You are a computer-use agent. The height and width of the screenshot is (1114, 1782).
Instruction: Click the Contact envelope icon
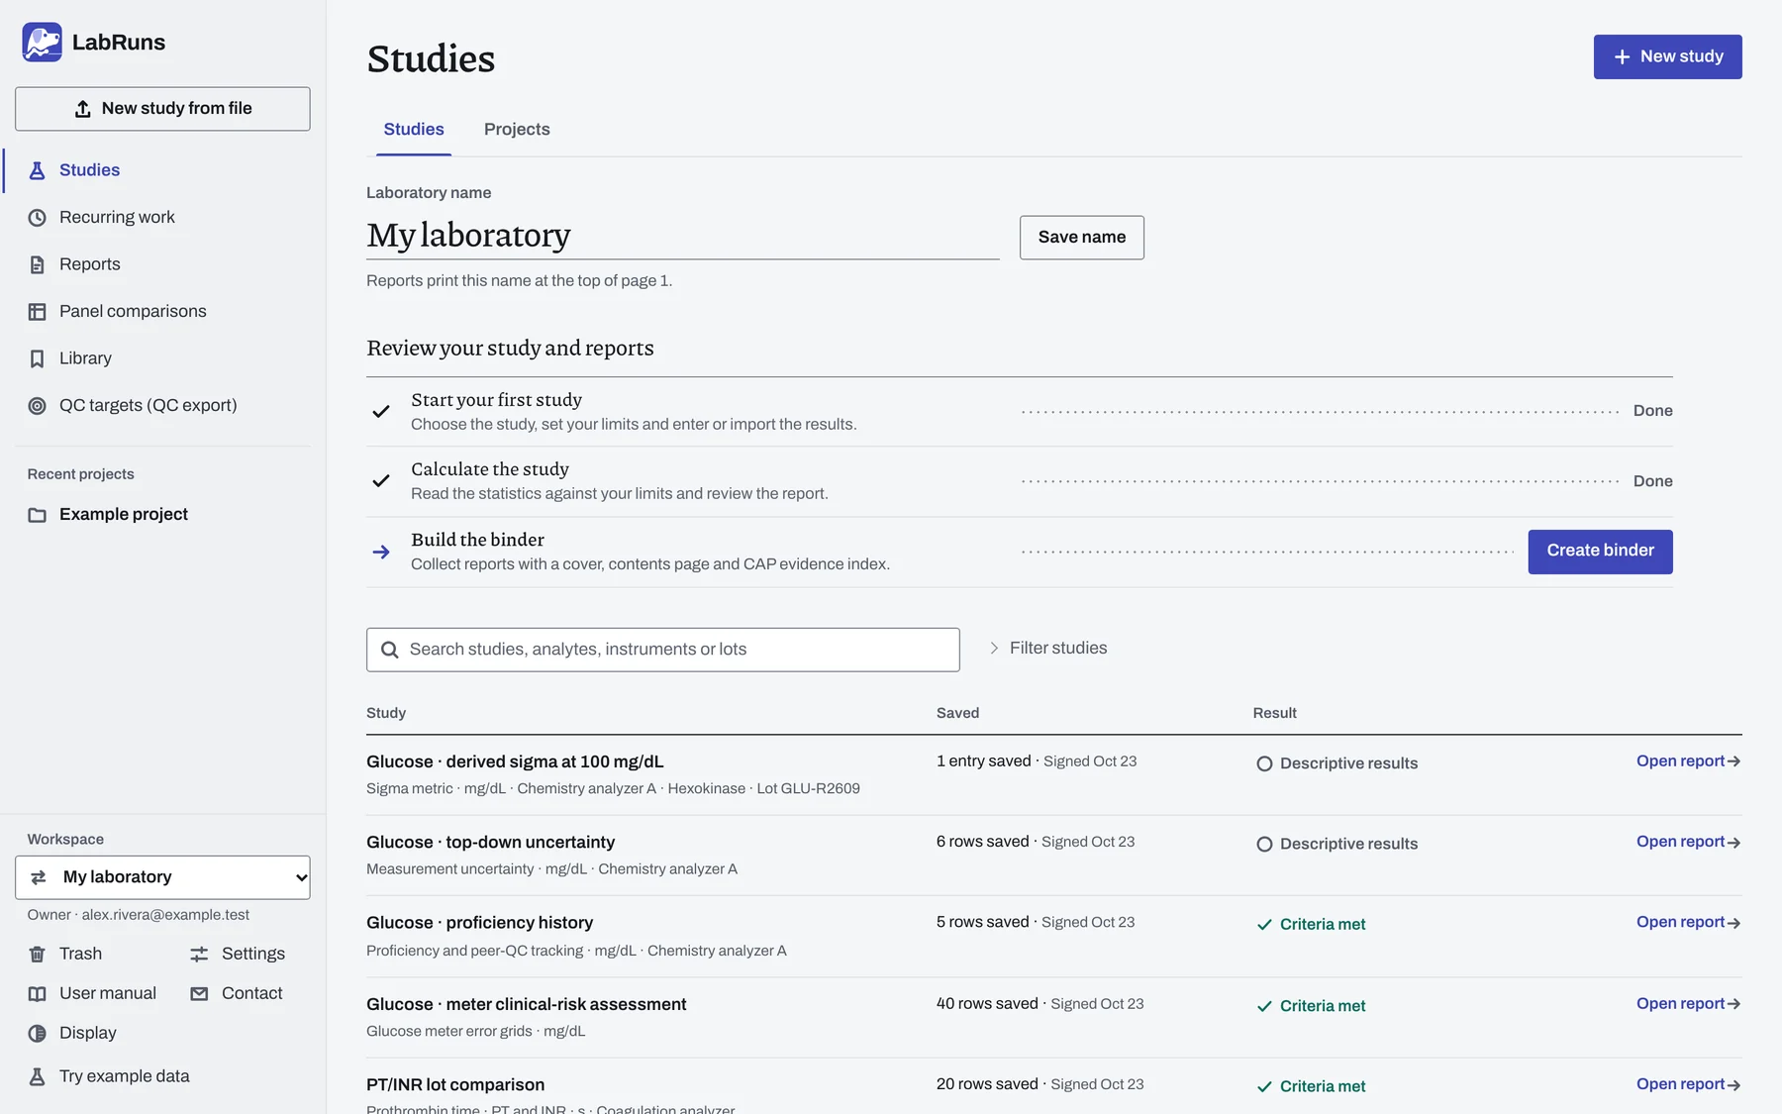pos(199,994)
